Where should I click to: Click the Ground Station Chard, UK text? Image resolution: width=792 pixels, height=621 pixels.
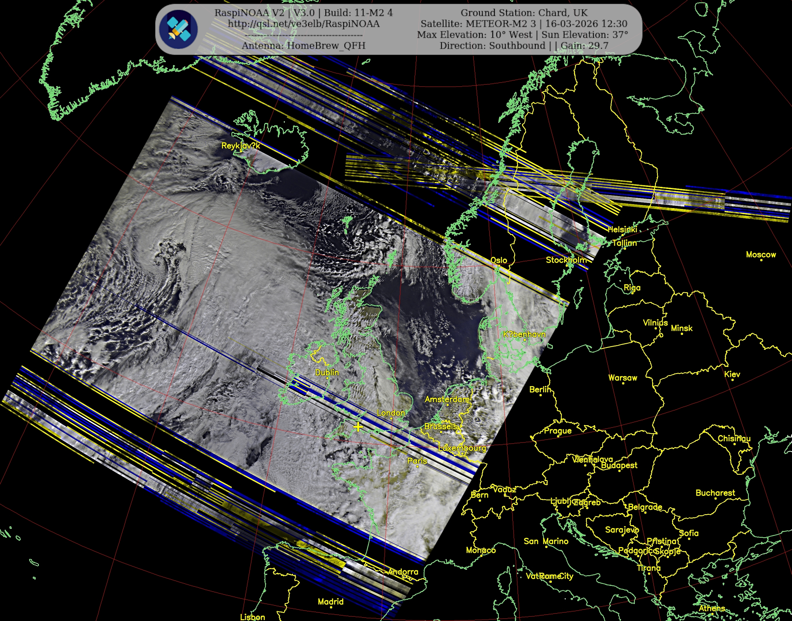(524, 13)
